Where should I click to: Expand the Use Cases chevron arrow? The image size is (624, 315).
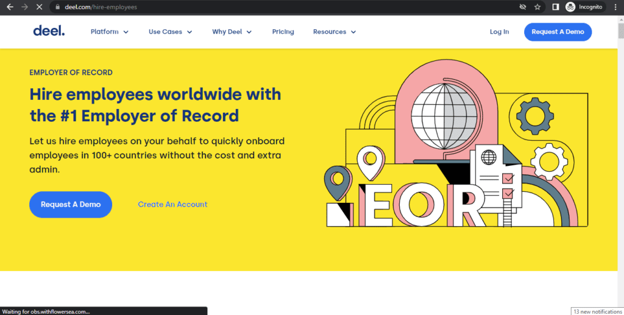tap(190, 32)
